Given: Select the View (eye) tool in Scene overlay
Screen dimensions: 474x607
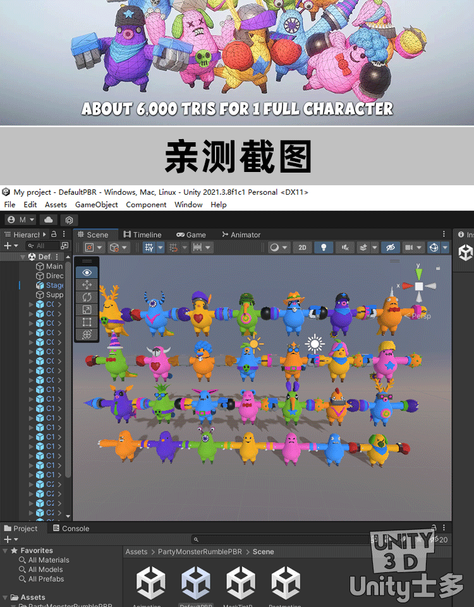Looking at the screenshot, I should click(87, 273).
